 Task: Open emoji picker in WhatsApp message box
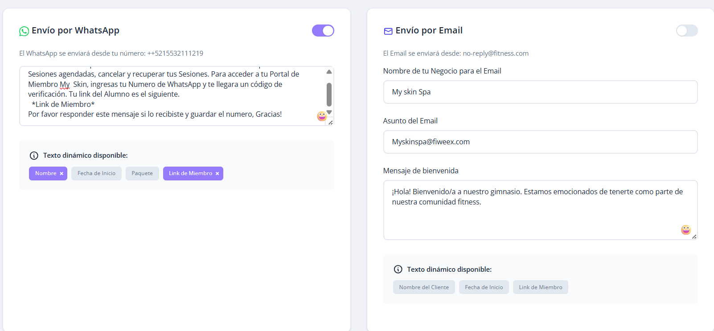pyautogui.click(x=322, y=116)
